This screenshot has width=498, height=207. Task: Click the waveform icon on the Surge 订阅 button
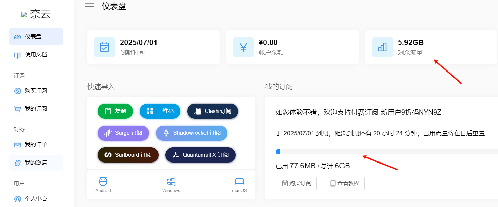pos(108,133)
